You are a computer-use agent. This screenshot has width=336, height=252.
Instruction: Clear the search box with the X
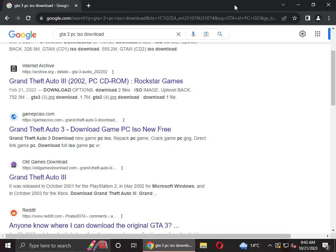178,34
